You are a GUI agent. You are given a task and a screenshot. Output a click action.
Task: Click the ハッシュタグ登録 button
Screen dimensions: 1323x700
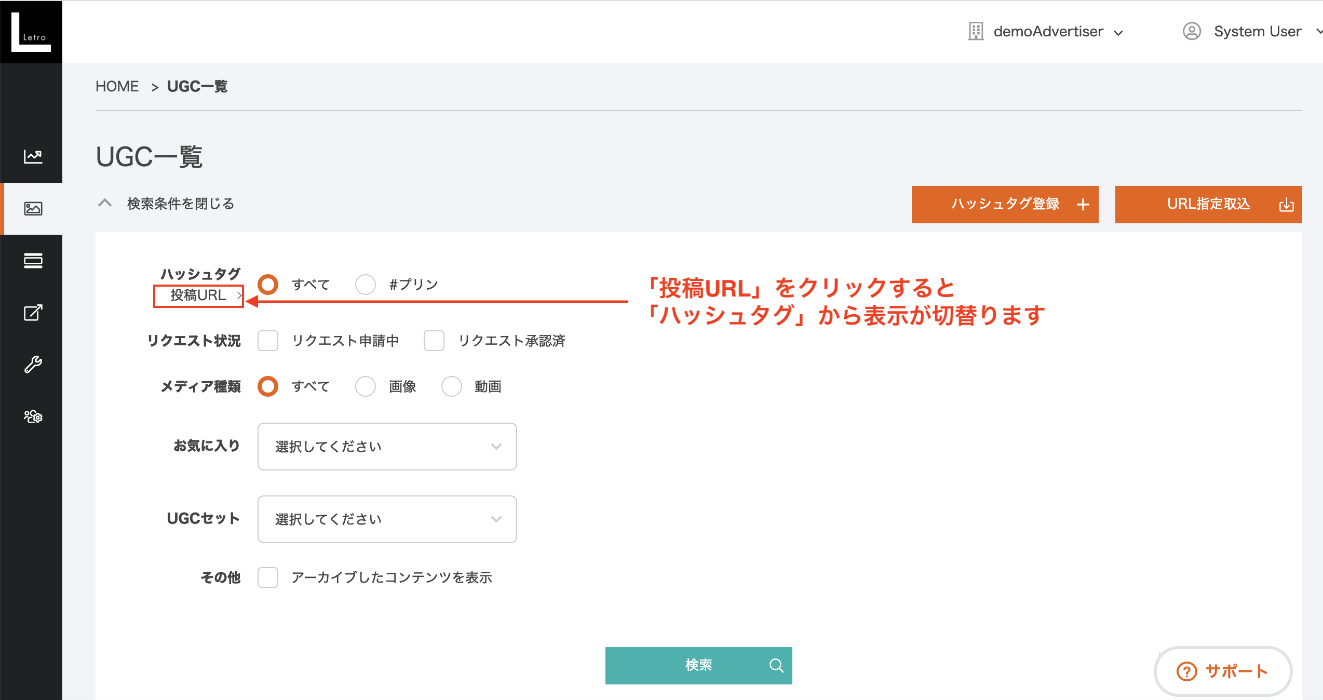pos(1005,204)
